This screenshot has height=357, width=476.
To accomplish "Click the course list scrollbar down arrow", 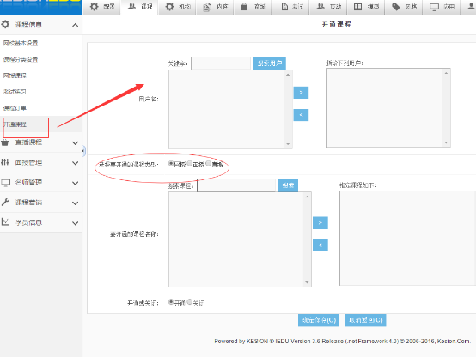I will point(308,282).
